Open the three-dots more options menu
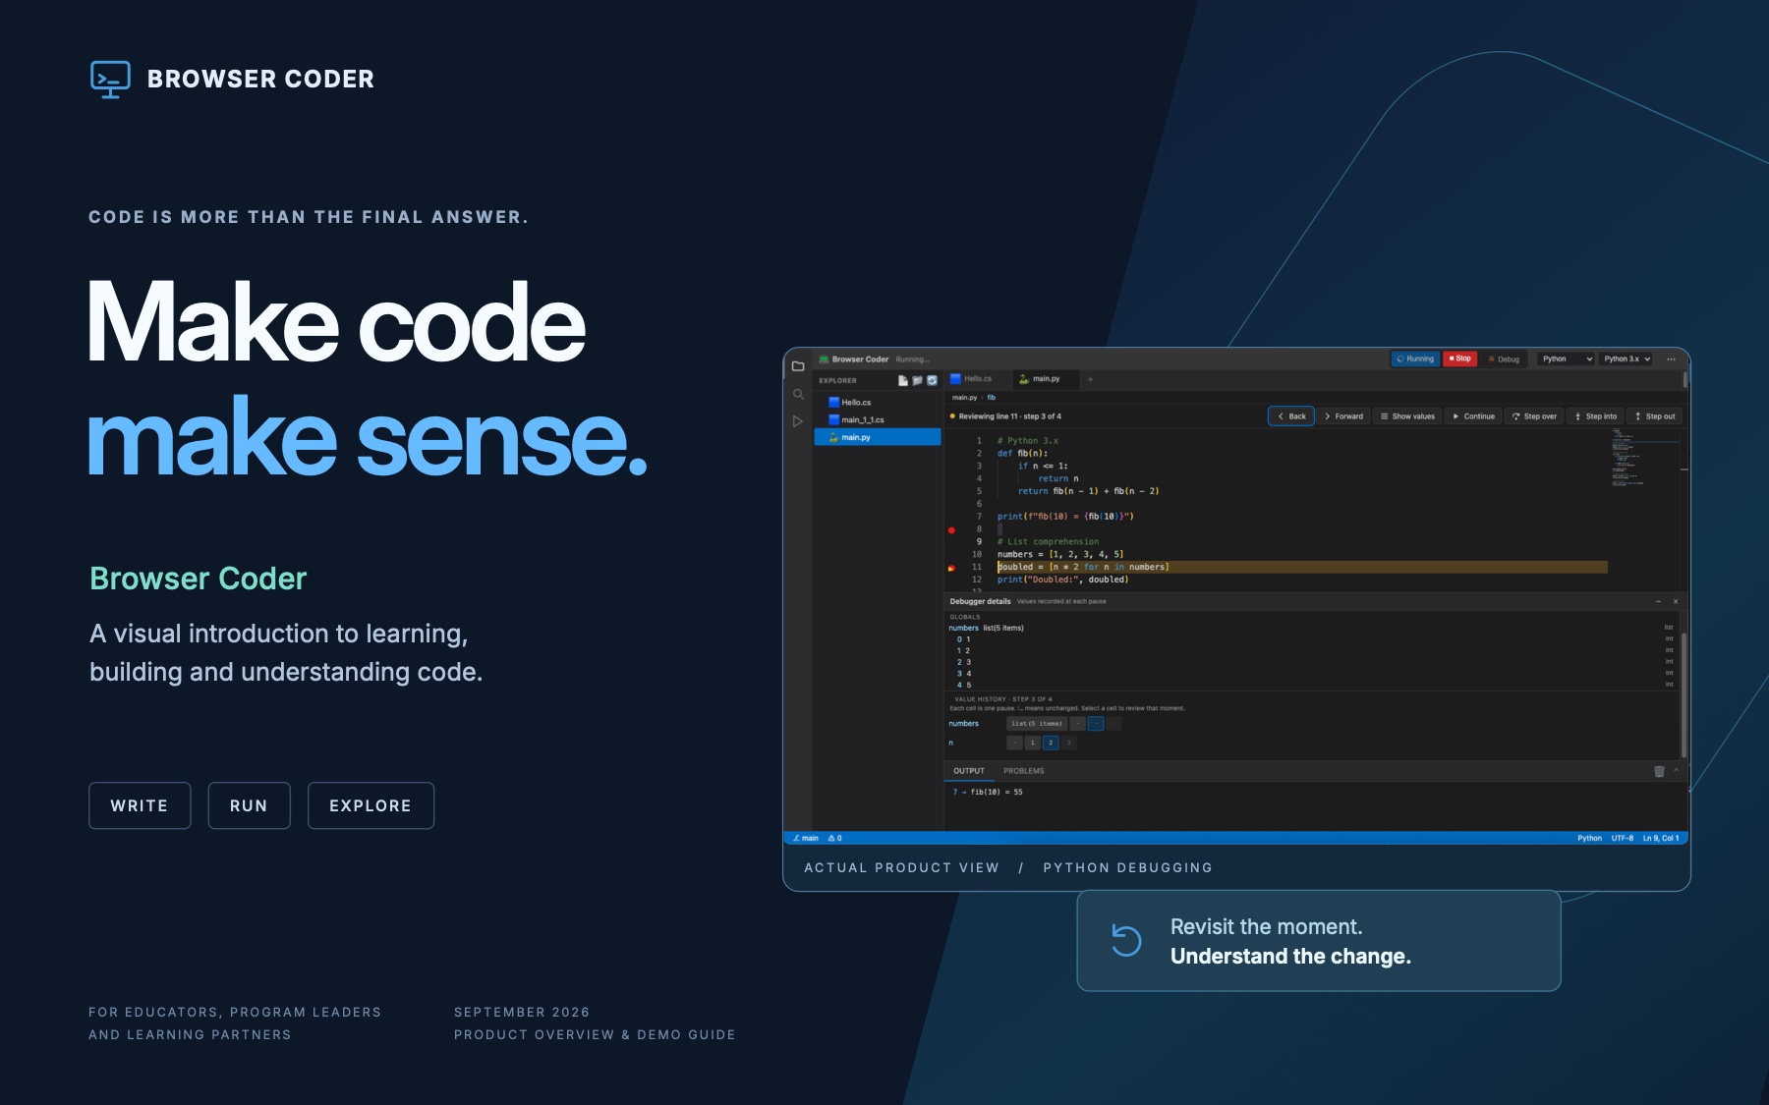Viewport: 1769px width, 1105px height. (1671, 359)
